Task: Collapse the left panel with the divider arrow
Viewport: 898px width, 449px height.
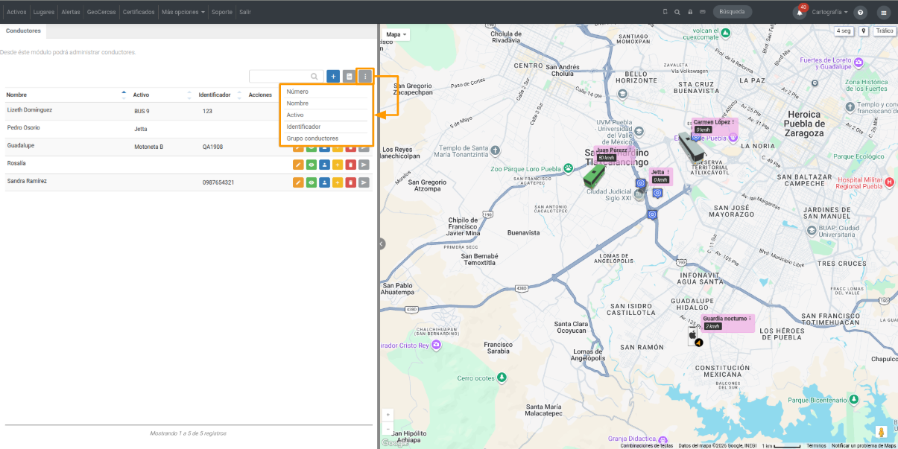Action: [382, 243]
